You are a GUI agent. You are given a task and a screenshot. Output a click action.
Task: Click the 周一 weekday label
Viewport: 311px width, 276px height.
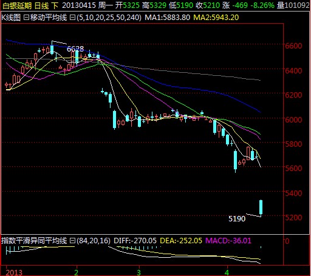105,5
